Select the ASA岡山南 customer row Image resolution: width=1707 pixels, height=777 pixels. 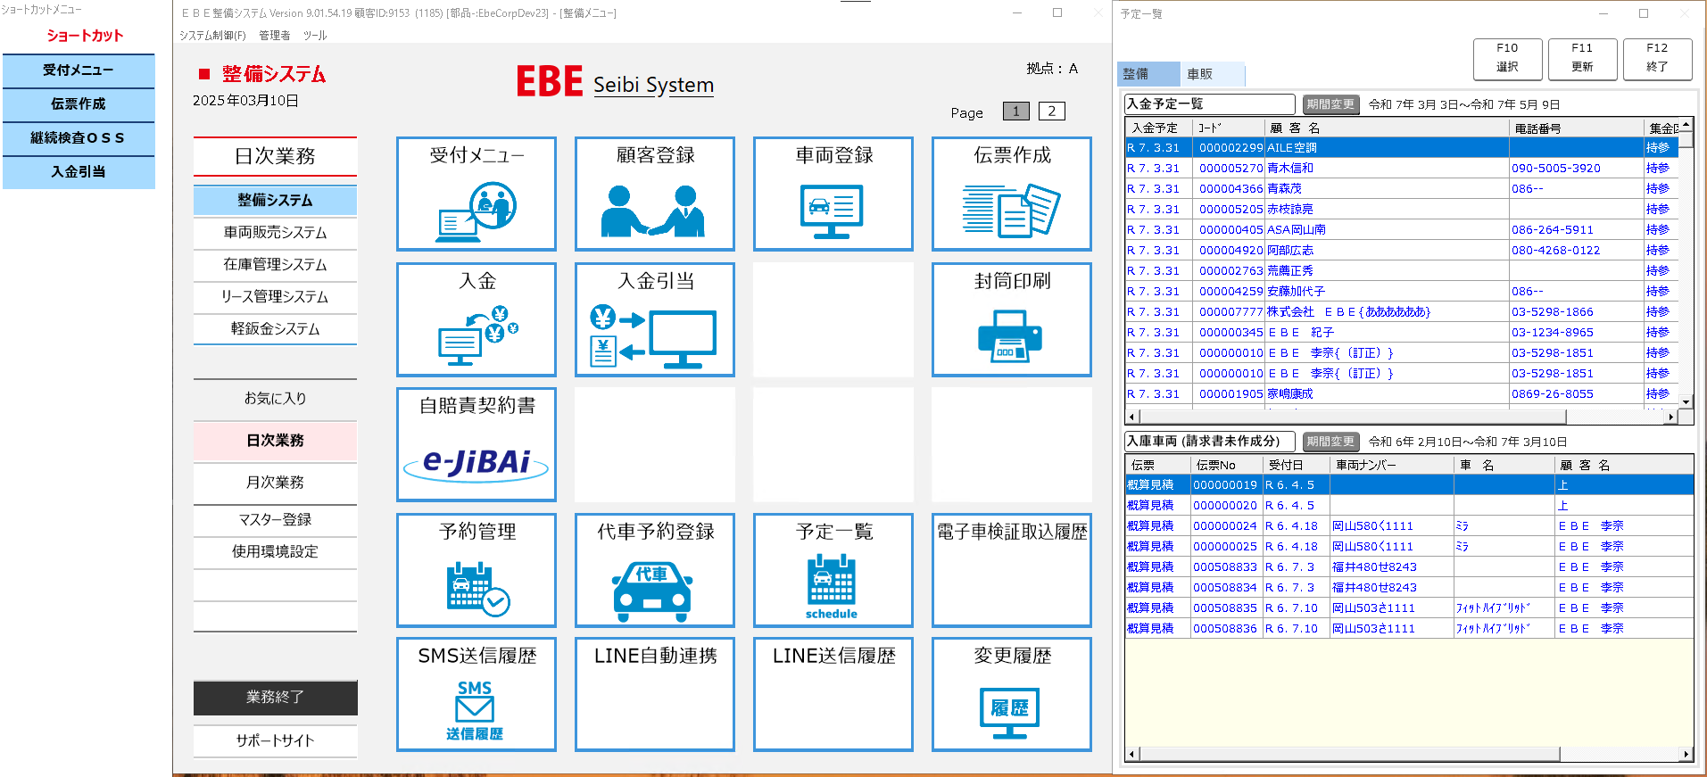1402,230
